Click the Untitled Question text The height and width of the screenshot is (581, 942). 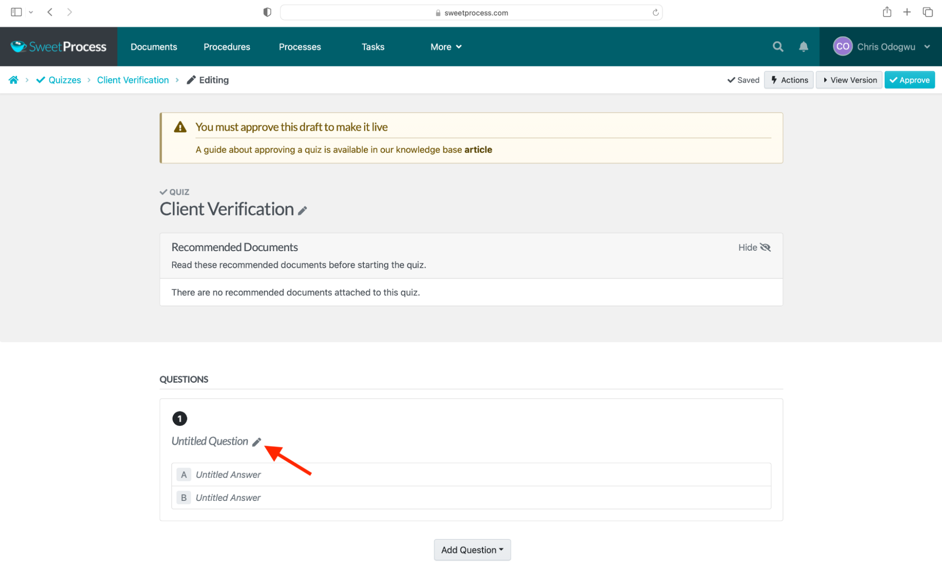coord(210,442)
